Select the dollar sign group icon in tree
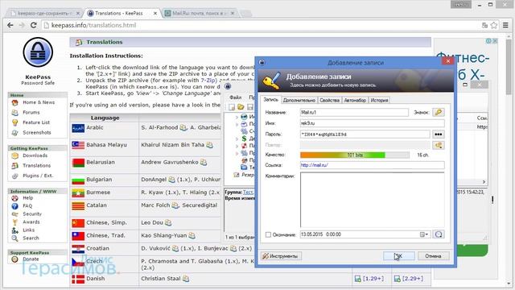 point(244,139)
